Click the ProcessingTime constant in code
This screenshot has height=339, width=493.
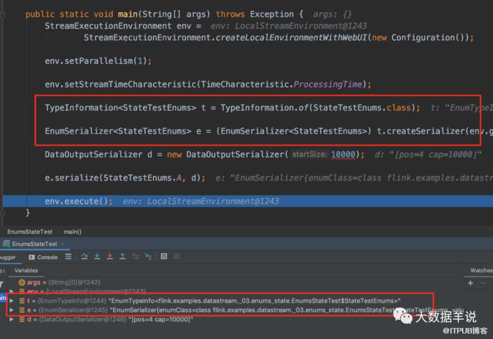point(327,85)
